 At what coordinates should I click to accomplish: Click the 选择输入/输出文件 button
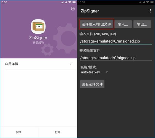pyautogui.click(x=96, y=24)
